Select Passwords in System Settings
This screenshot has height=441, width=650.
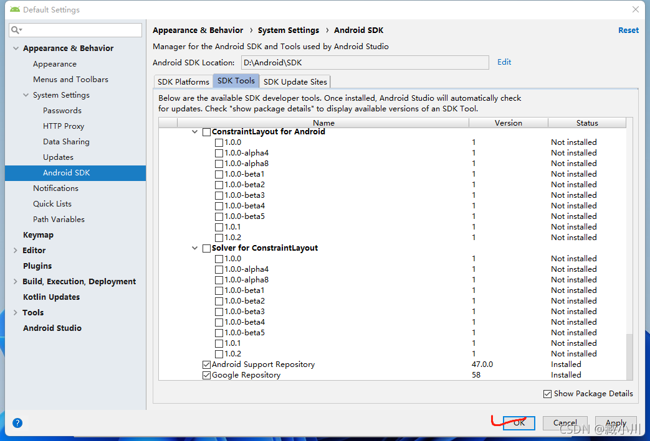62,111
